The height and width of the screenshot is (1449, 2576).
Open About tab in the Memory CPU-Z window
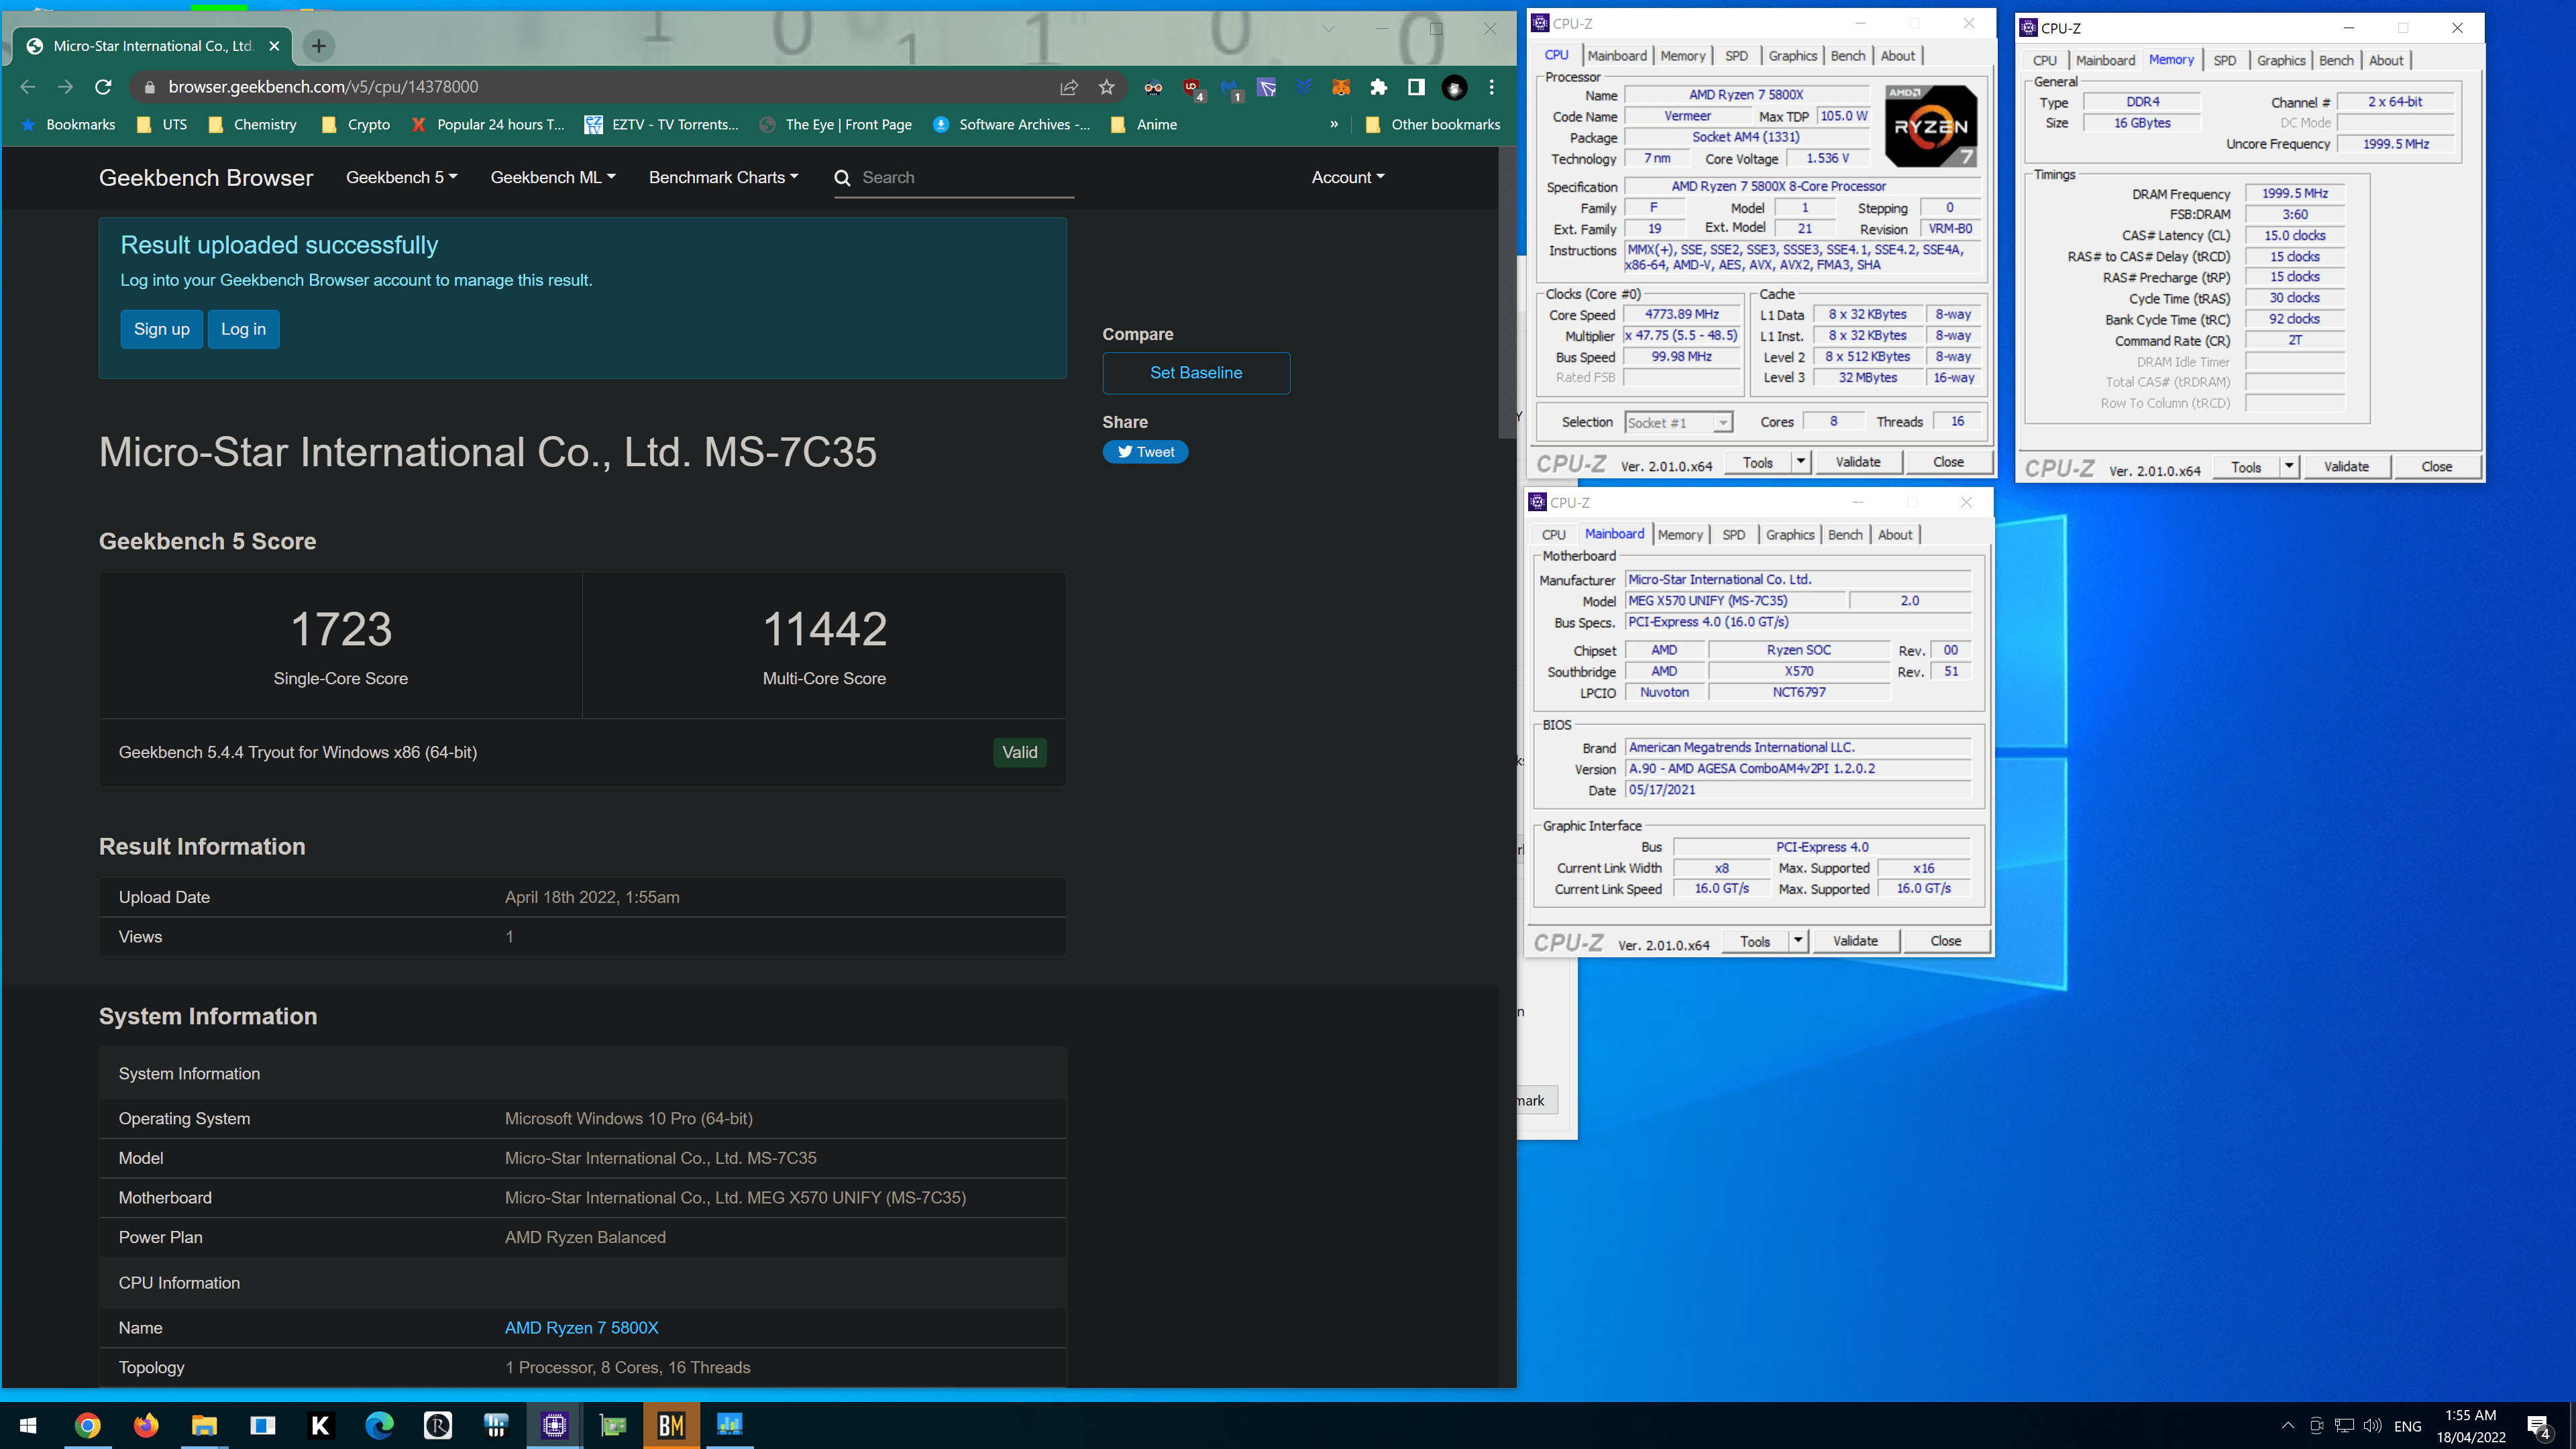click(x=2386, y=61)
